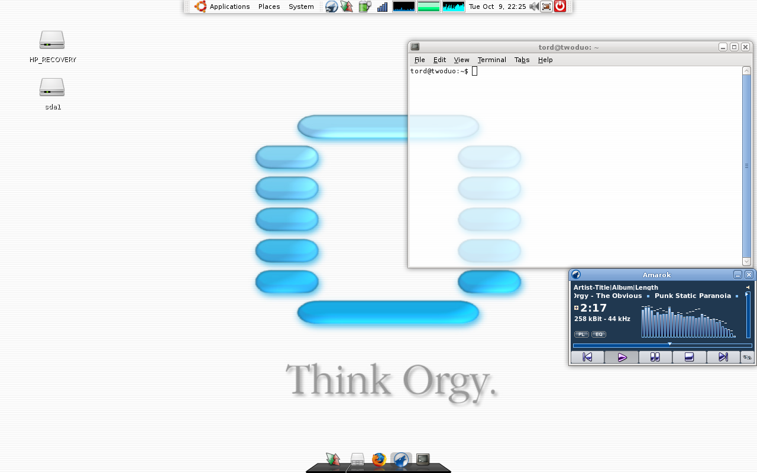Skip to previous track in Amarok

[587, 357]
